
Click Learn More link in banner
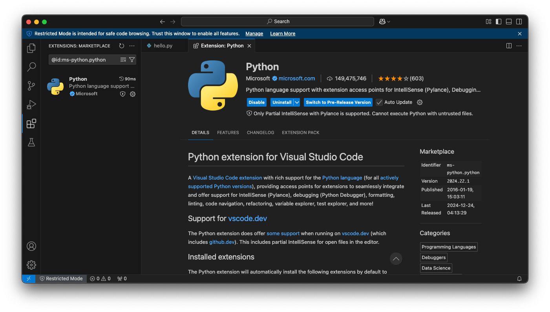pos(283,34)
